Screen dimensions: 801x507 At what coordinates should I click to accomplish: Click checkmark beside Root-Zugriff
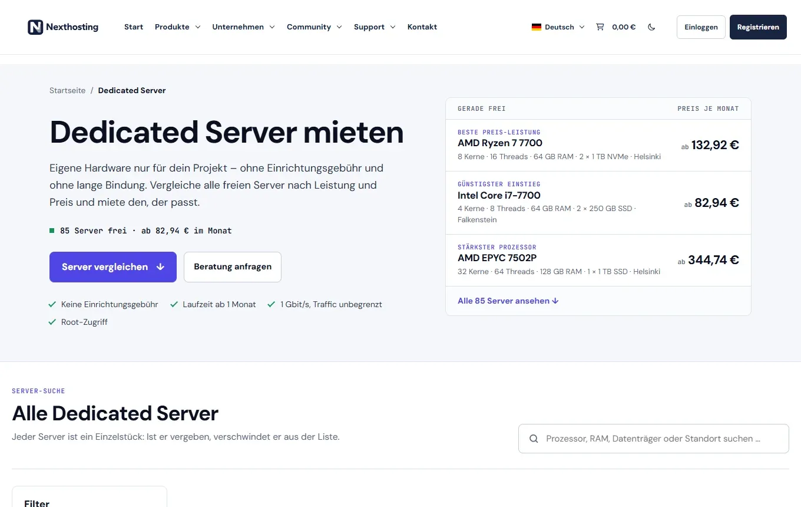(x=52, y=322)
